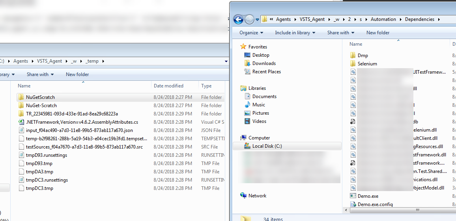Open address bar history dropdown in _temp window
Viewport: 456px width, 221px height.
pos(226,61)
